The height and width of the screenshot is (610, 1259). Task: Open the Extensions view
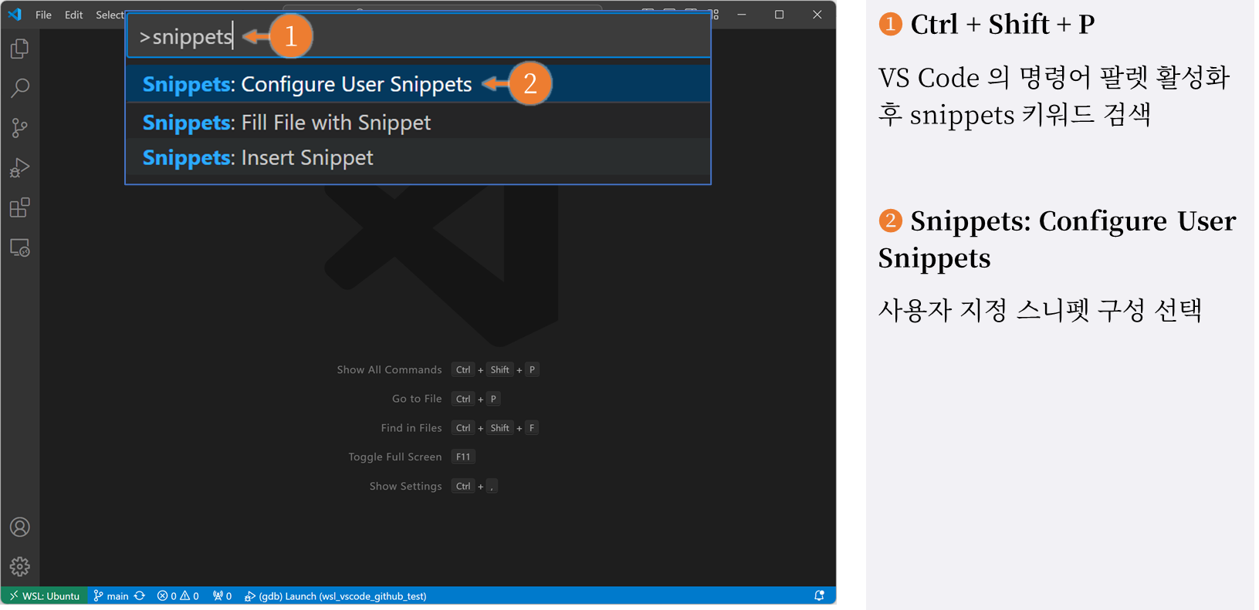coord(20,208)
